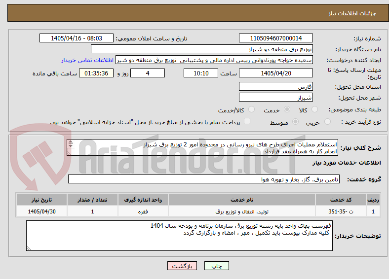The width and height of the screenshot is (389, 279).
Task: Click the ردیف column header
Action: (373, 200)
